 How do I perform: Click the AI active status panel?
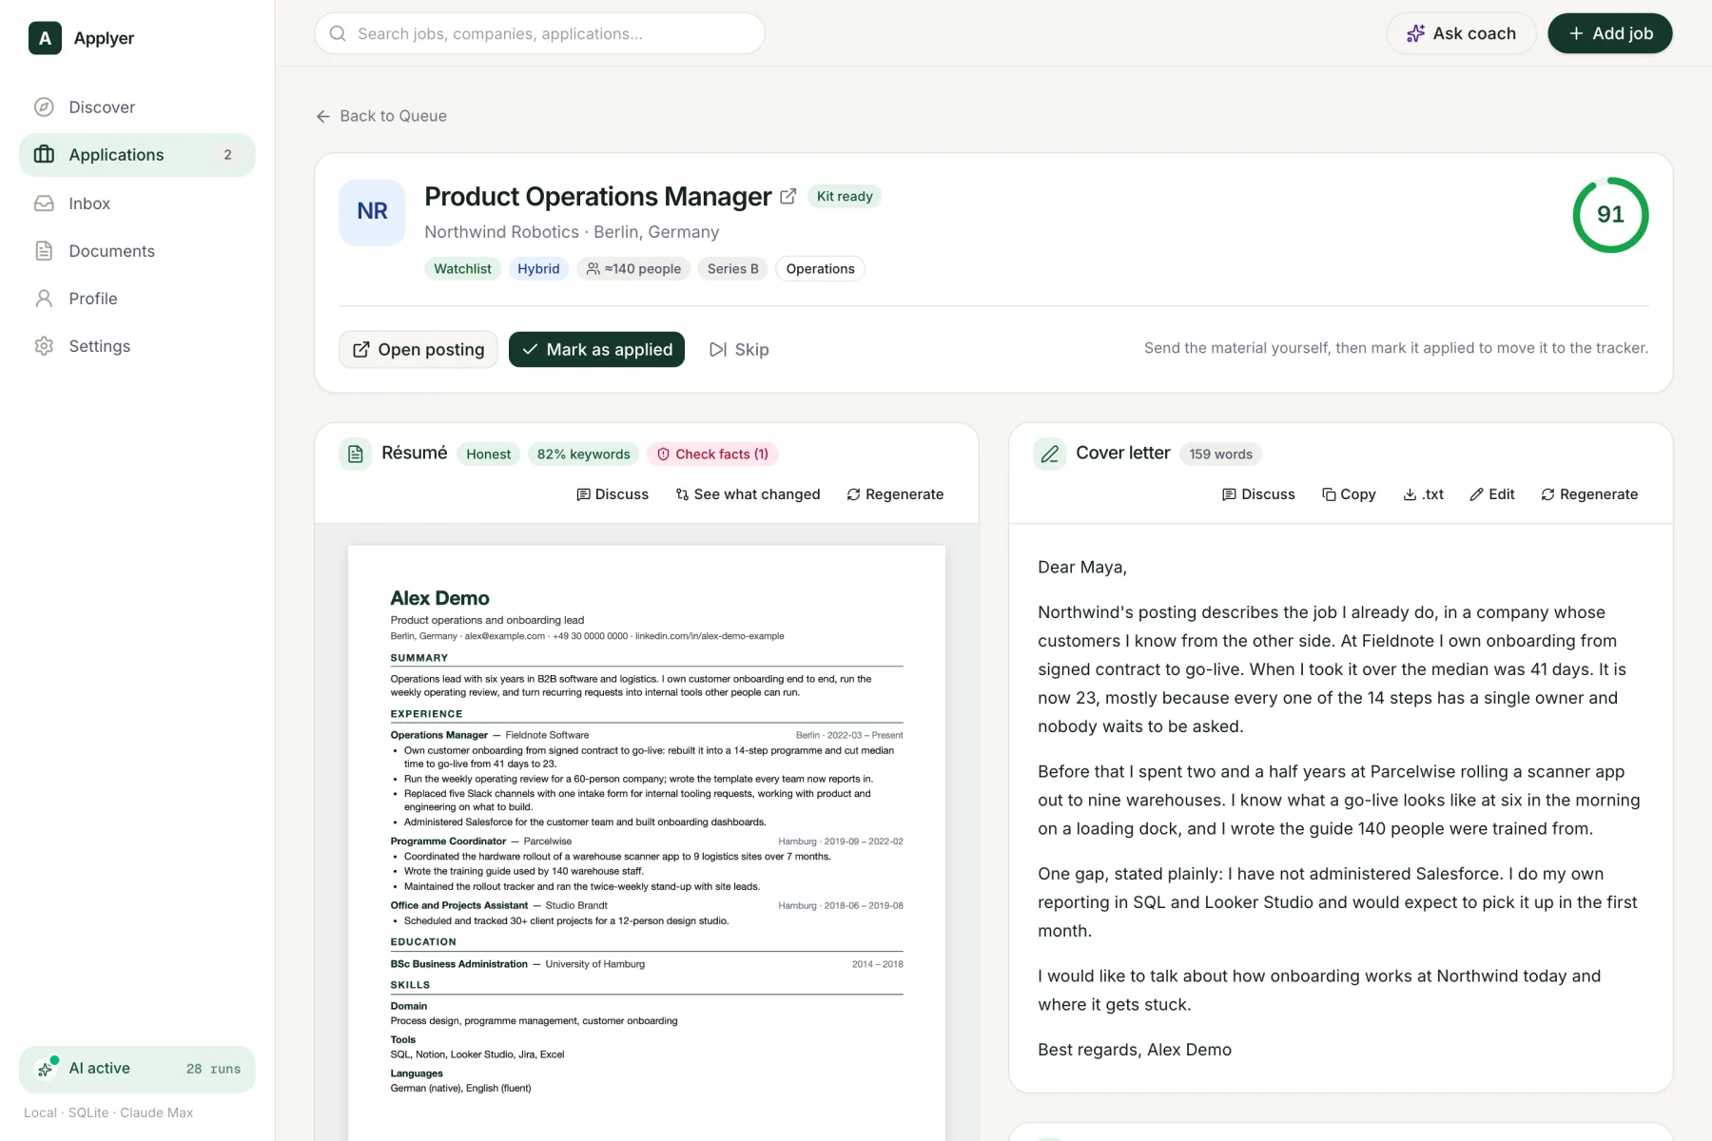[x=137, y=1069]
